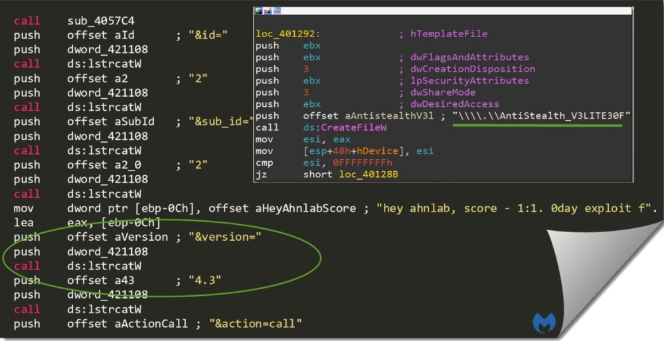Select the operand 'offset a2'
The image size is (664, 341).
(x=98, y=78)
